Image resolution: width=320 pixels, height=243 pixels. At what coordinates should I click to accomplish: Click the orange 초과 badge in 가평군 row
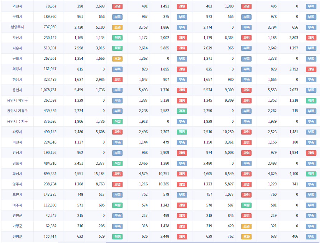pyautogui.click(x=246, y=226)
